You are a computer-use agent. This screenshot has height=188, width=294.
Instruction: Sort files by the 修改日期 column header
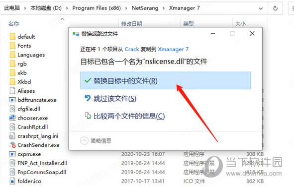[132, 24]
